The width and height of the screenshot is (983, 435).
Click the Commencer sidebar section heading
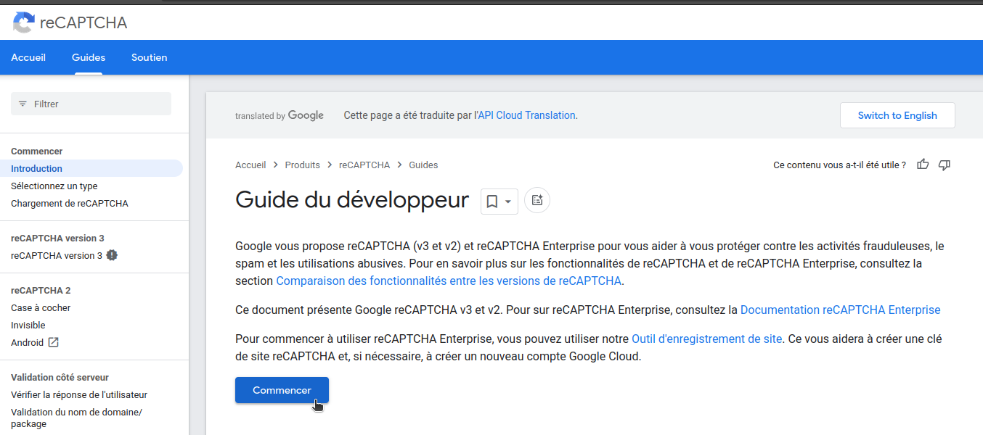click(x=37, y=151)
